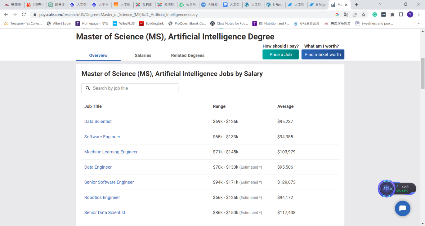
Task: Open the Google Translate icon in address bar
Action: (x=346, y=15)
